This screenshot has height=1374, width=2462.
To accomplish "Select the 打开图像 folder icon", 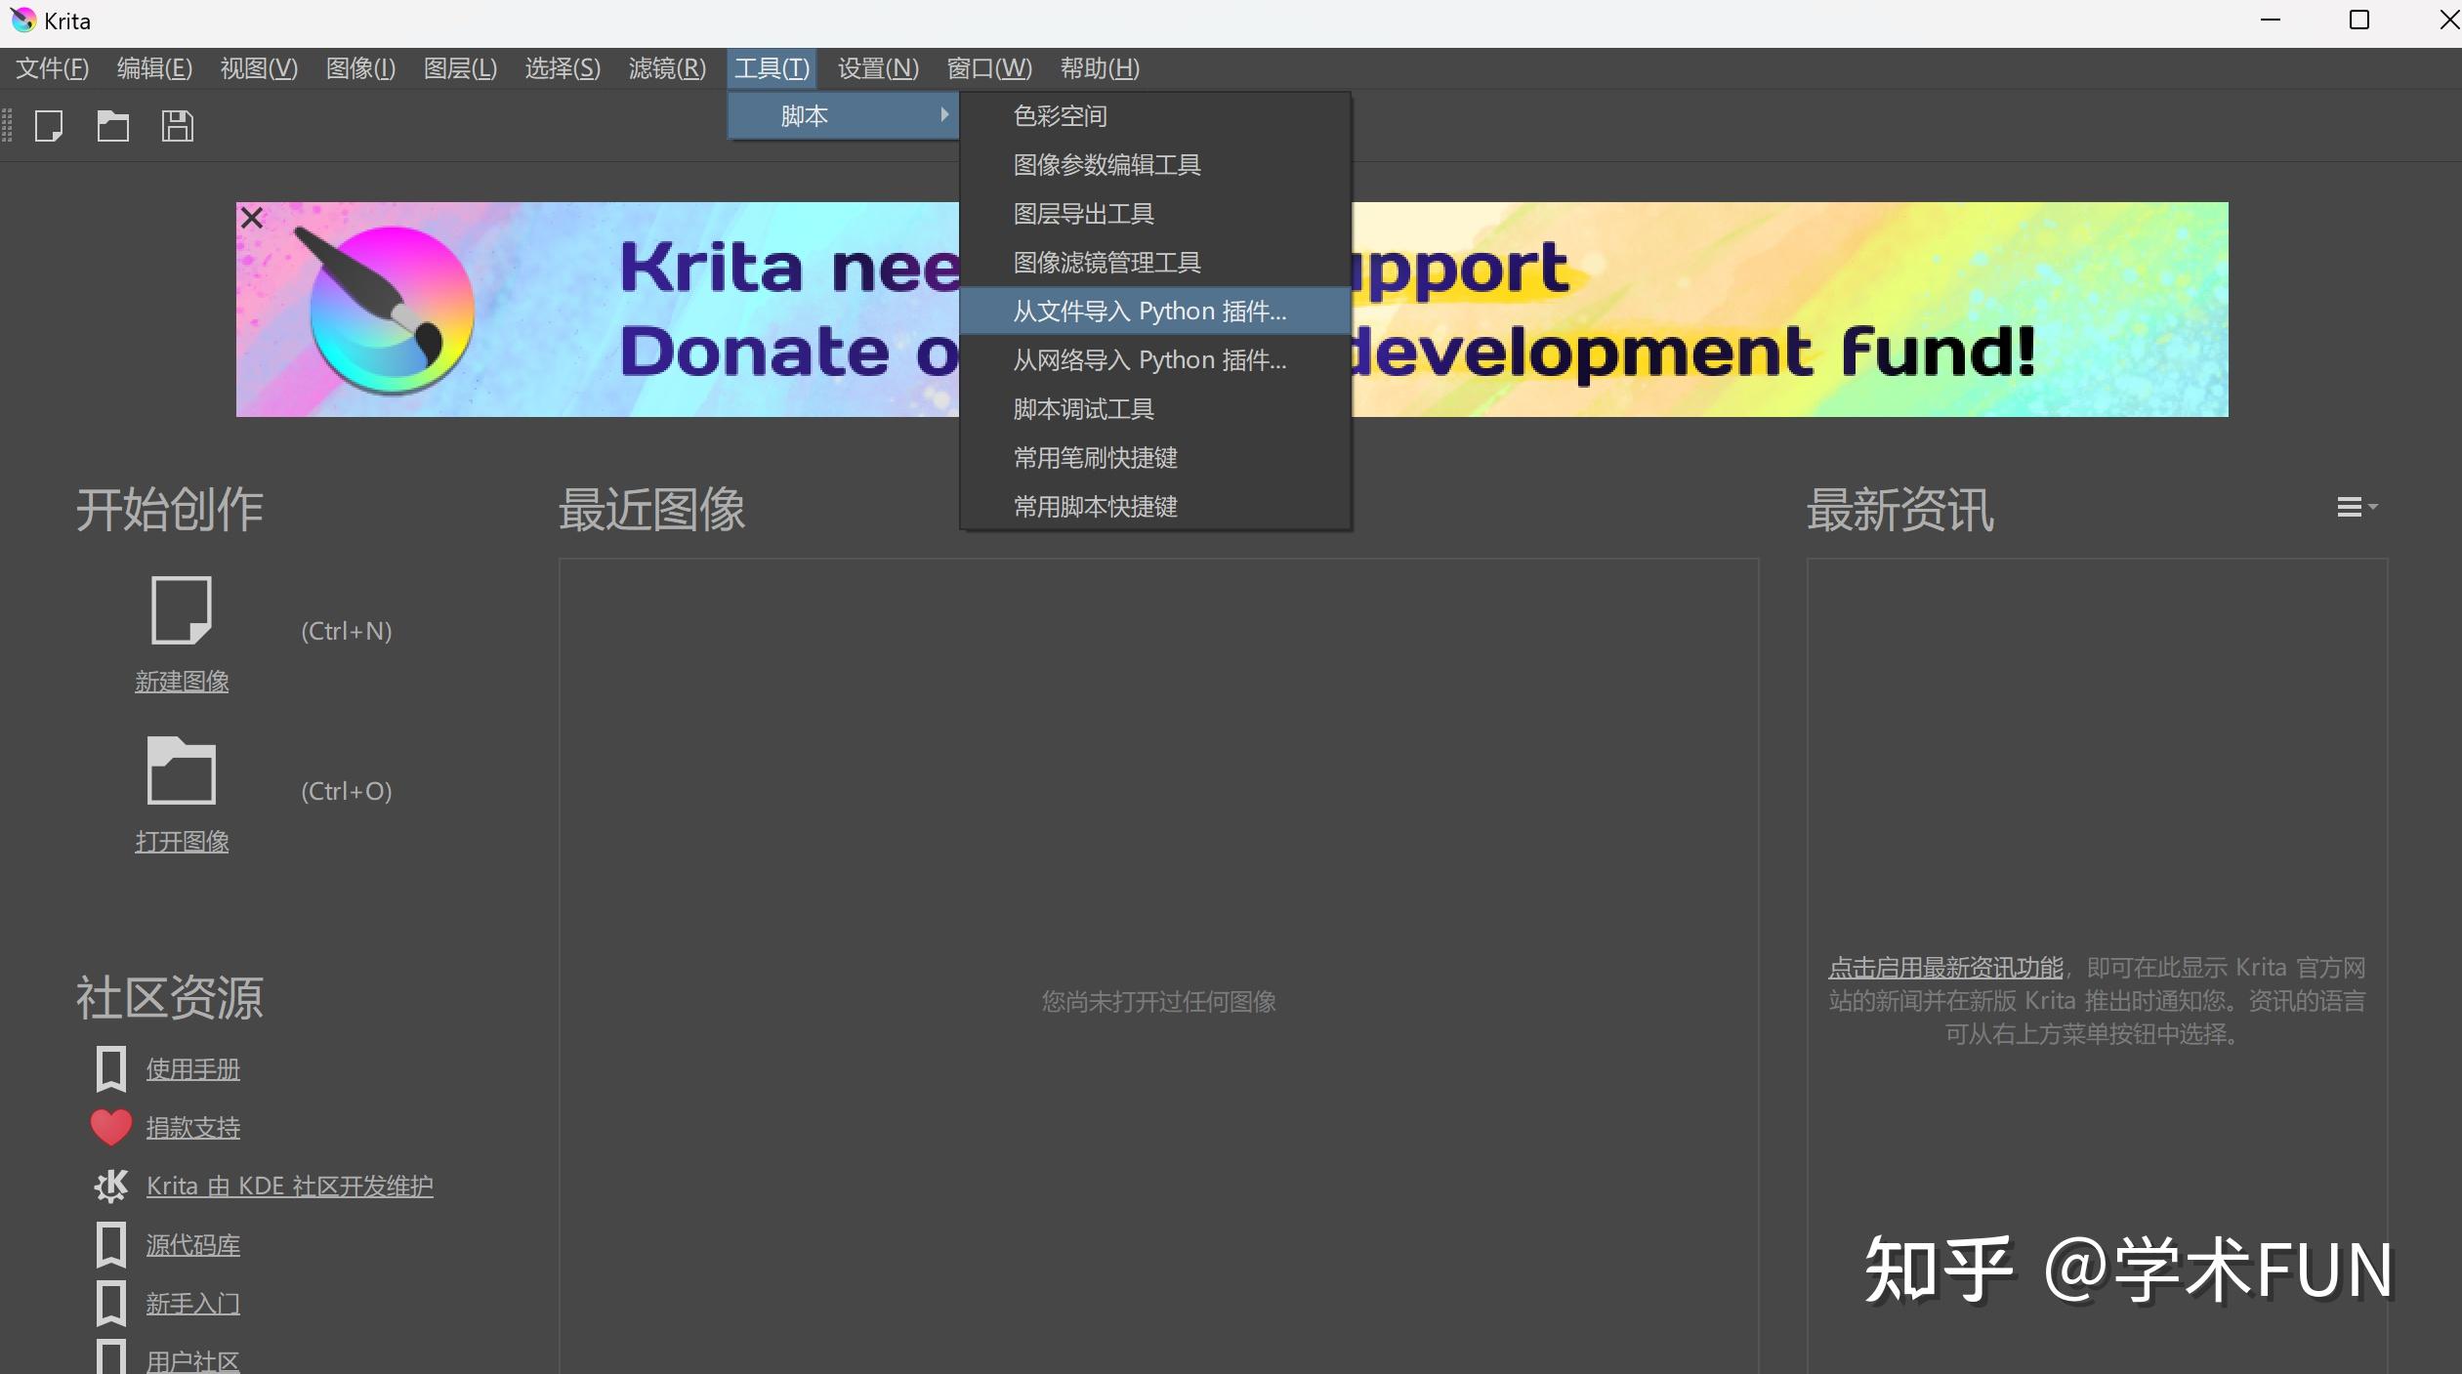I will point(182,770).
